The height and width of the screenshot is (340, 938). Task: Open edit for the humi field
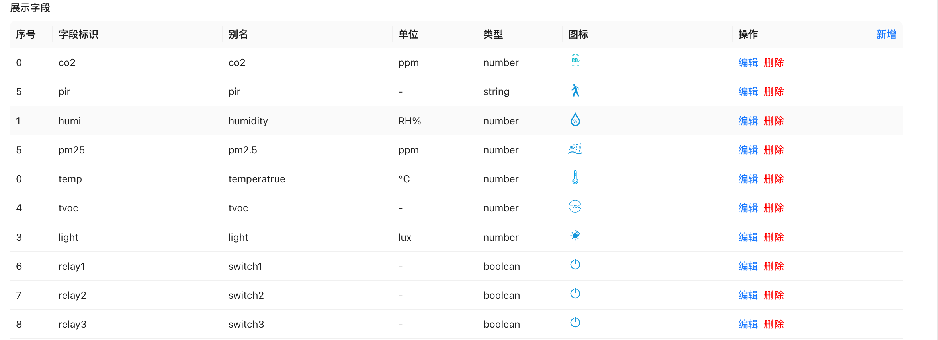click(748, 121)
